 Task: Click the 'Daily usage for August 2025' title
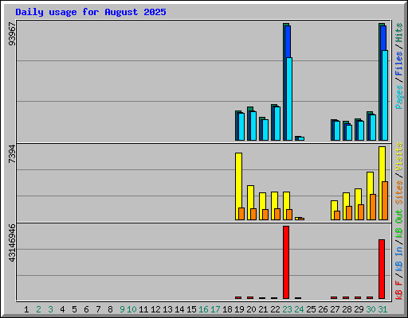tap(91, 12)
